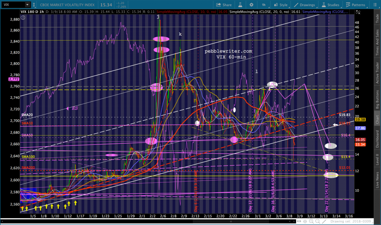This screenshot has height=225, width=381.
Task: Open the Patterns dropdown
Action: tap(355, 5)
